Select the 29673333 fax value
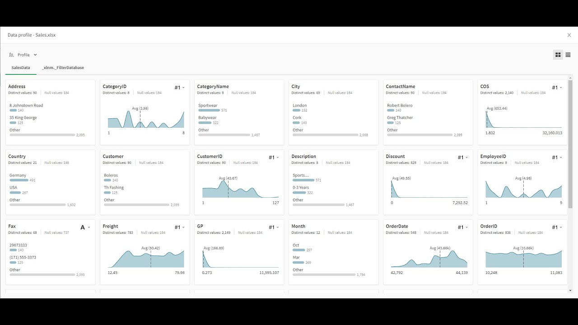This screenshot has height=325, width=578. coord(19,246)
